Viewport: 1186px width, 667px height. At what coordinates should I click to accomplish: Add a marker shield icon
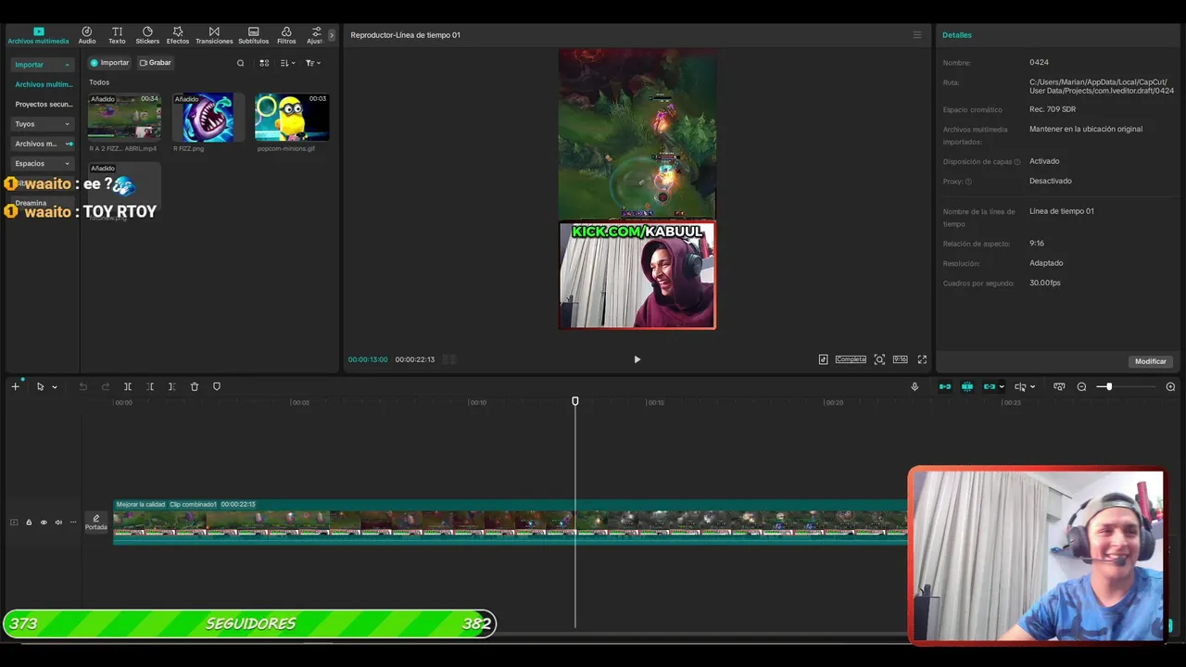(217, 386)
